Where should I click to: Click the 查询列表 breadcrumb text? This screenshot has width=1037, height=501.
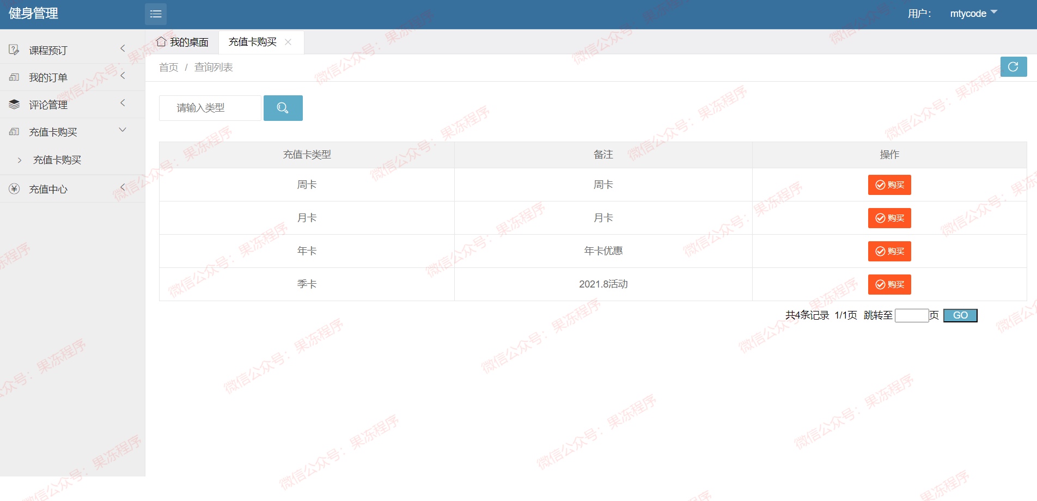[x=213, y=68]
